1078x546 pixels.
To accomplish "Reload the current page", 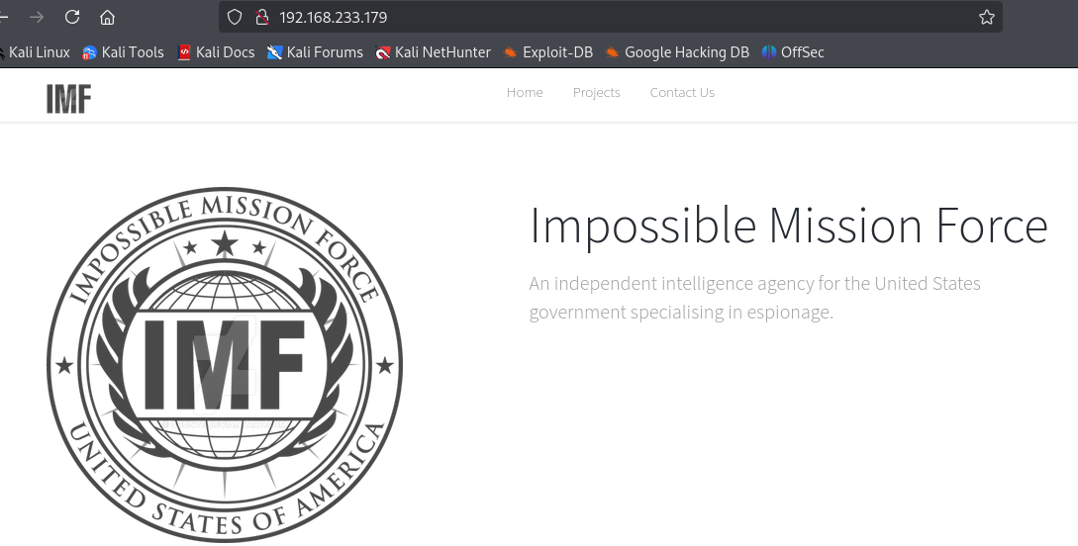I will [x=72, y=17].
